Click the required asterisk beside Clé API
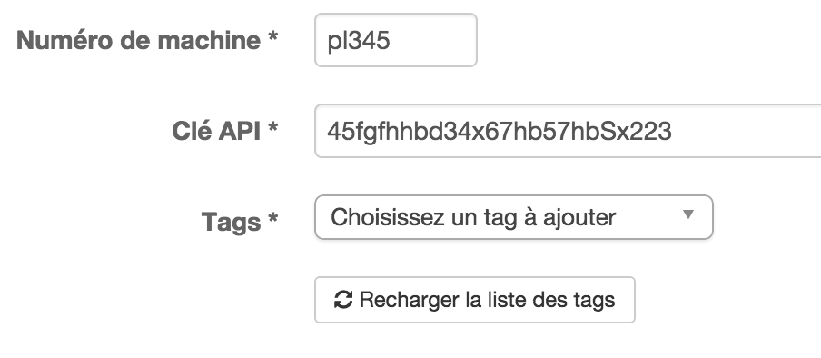The height and width of the screenshot is (358, 821). (272, 128)
